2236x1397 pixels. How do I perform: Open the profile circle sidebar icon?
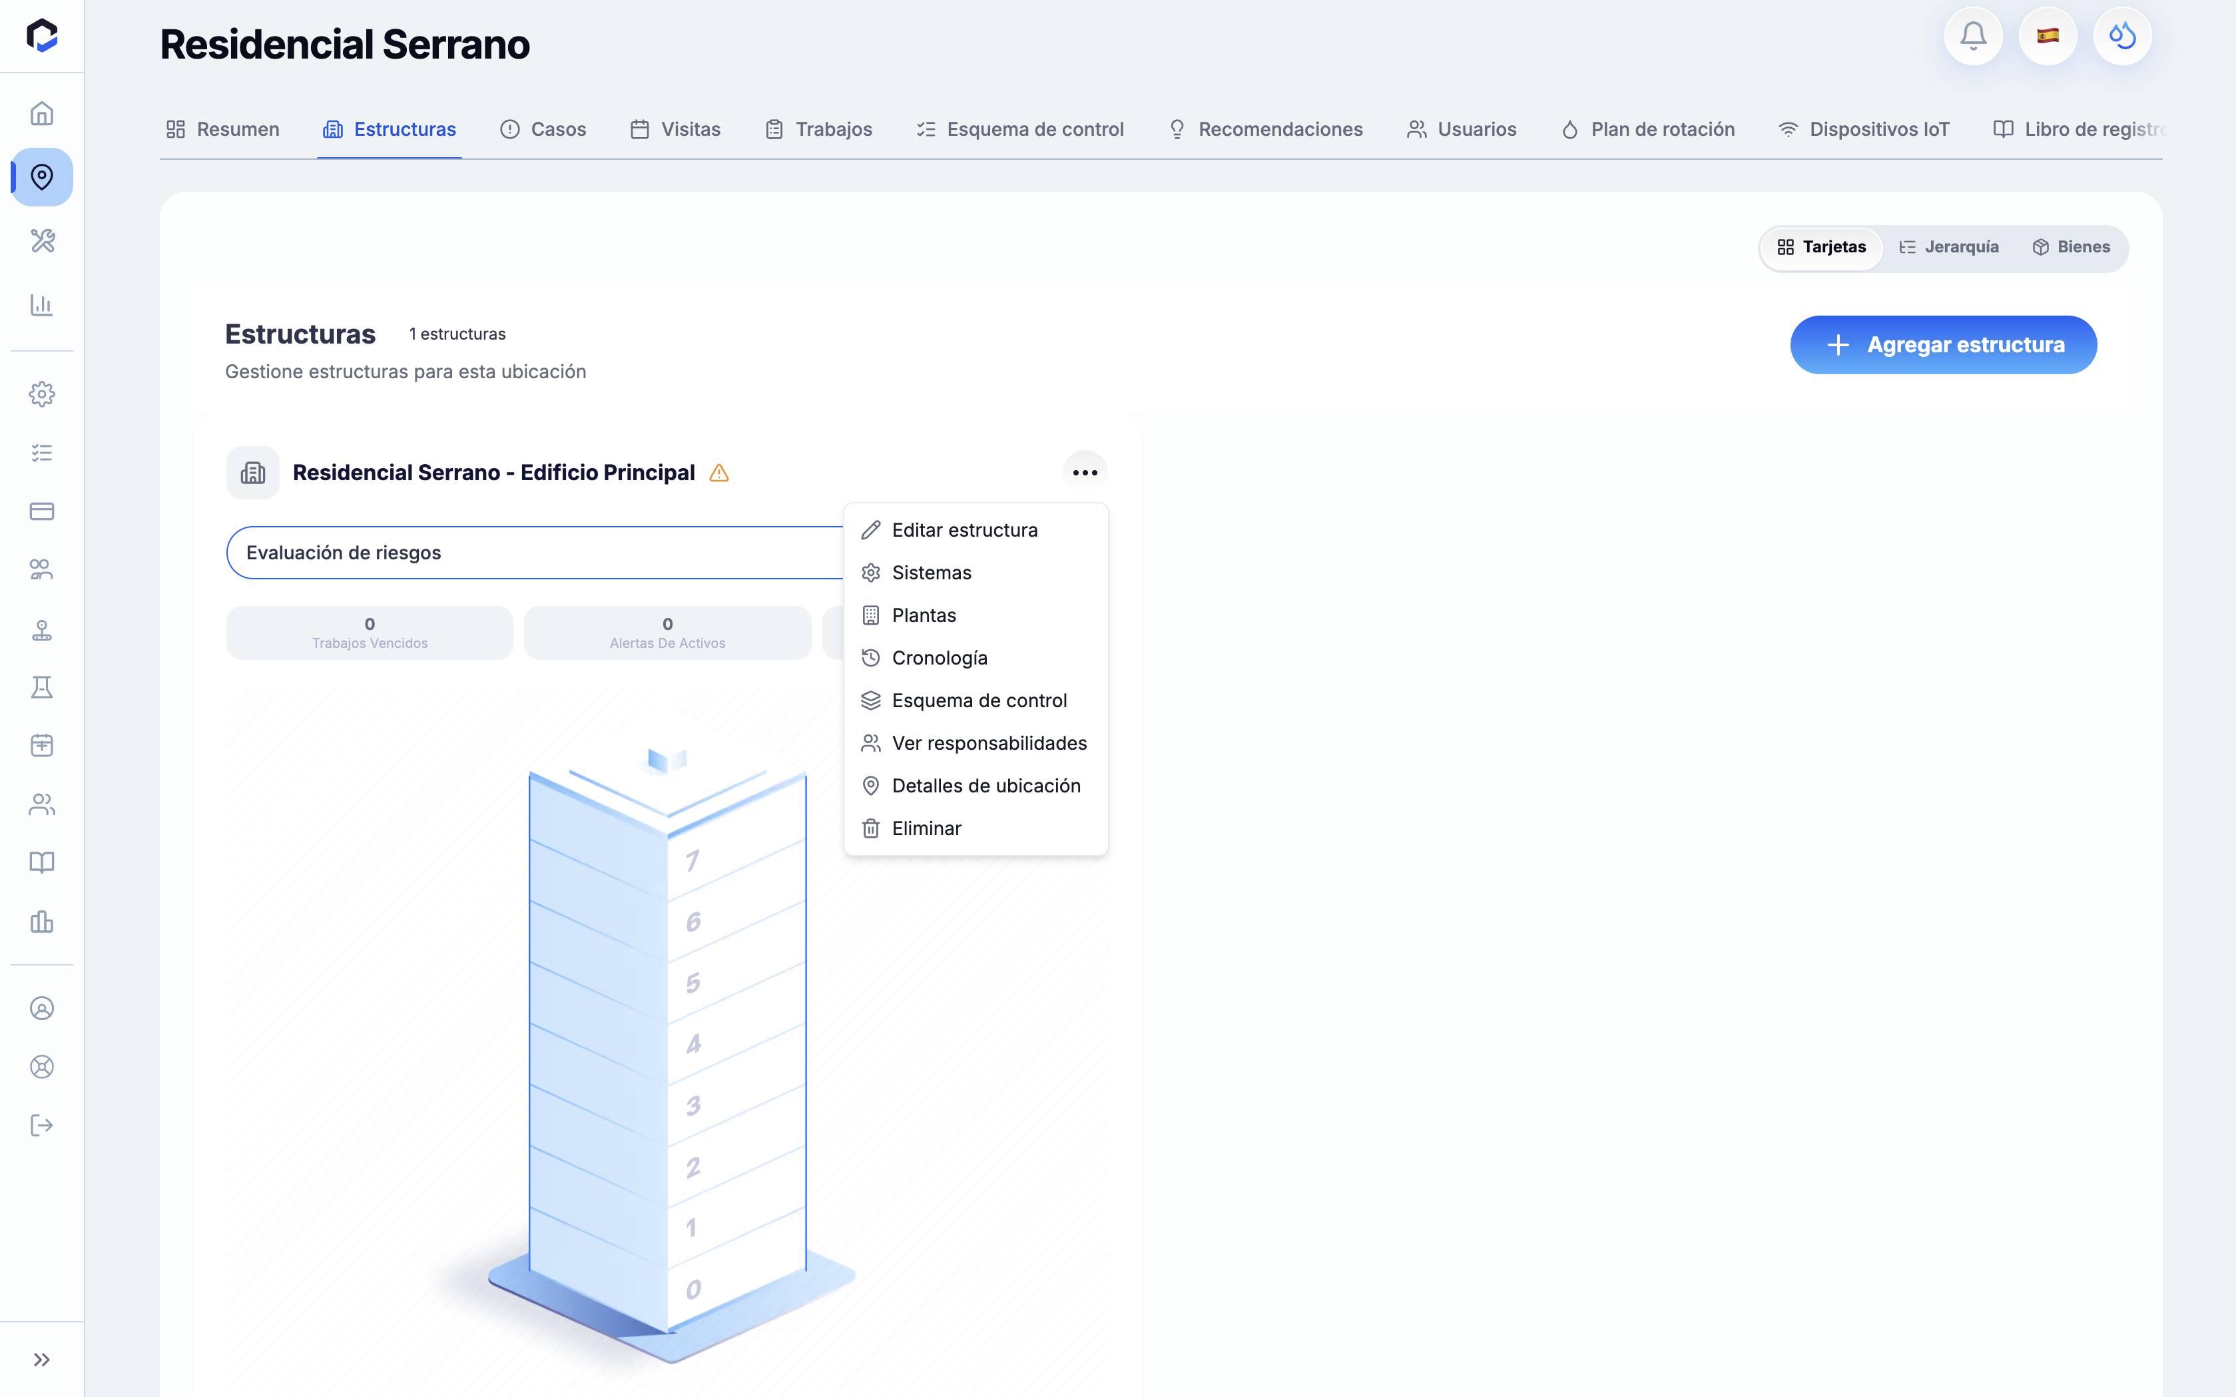pos(41,1008)
